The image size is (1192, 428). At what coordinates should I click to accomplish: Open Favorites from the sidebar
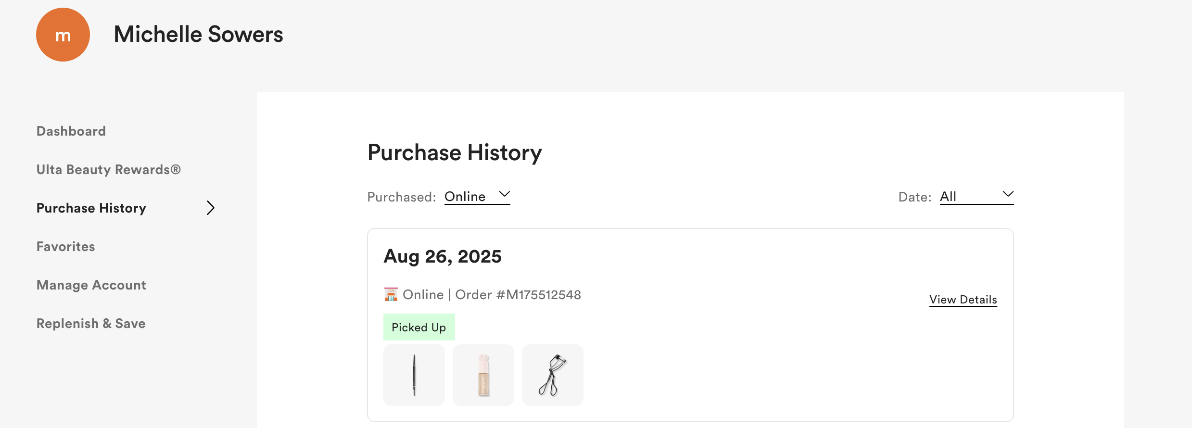point(66,247)
